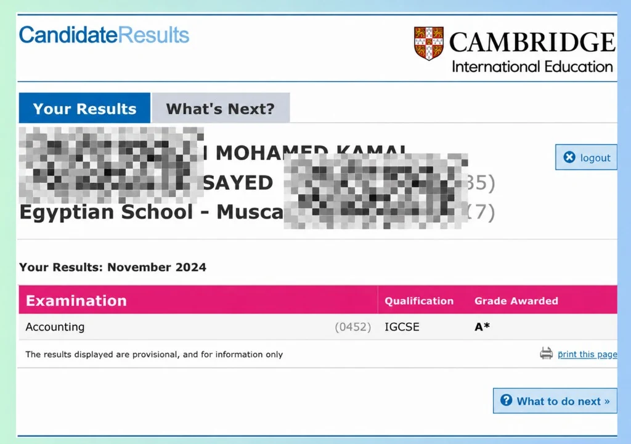Click the IGCSE qualification cell
The width and height of the screenshot is (631, 444).
click(x=402, y=326)
